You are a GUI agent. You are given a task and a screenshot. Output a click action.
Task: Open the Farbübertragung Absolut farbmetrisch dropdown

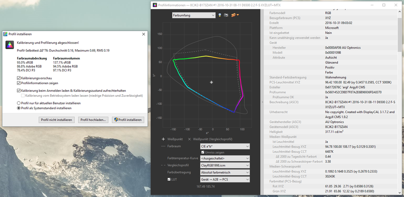225,172
